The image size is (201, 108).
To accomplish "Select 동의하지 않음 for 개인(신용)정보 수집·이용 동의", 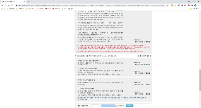I will pyautogui.click(x=133, y=65).
